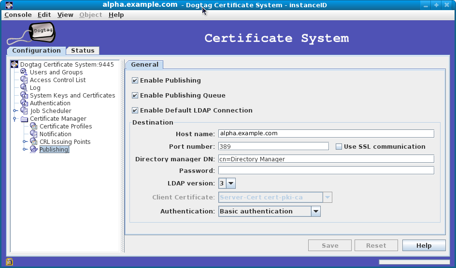Image resolution: width=456 pixels, height=268 pixels.
Task: Select Certificate Manager in the tree
Action: click(58, 119)
